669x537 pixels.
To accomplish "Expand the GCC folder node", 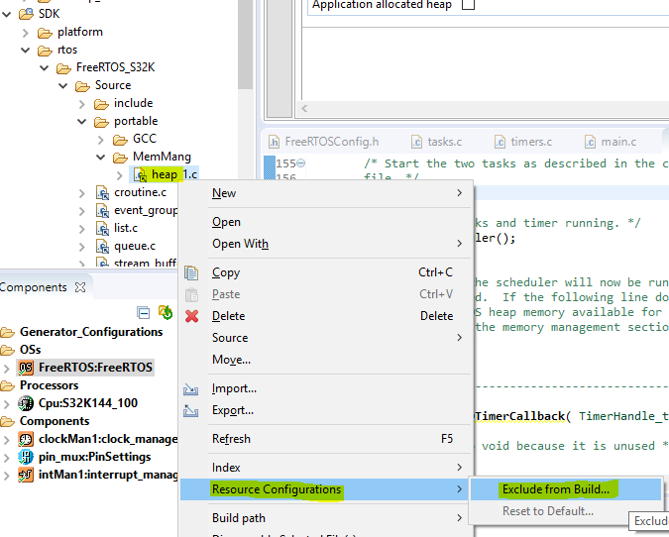I will 101,140.
